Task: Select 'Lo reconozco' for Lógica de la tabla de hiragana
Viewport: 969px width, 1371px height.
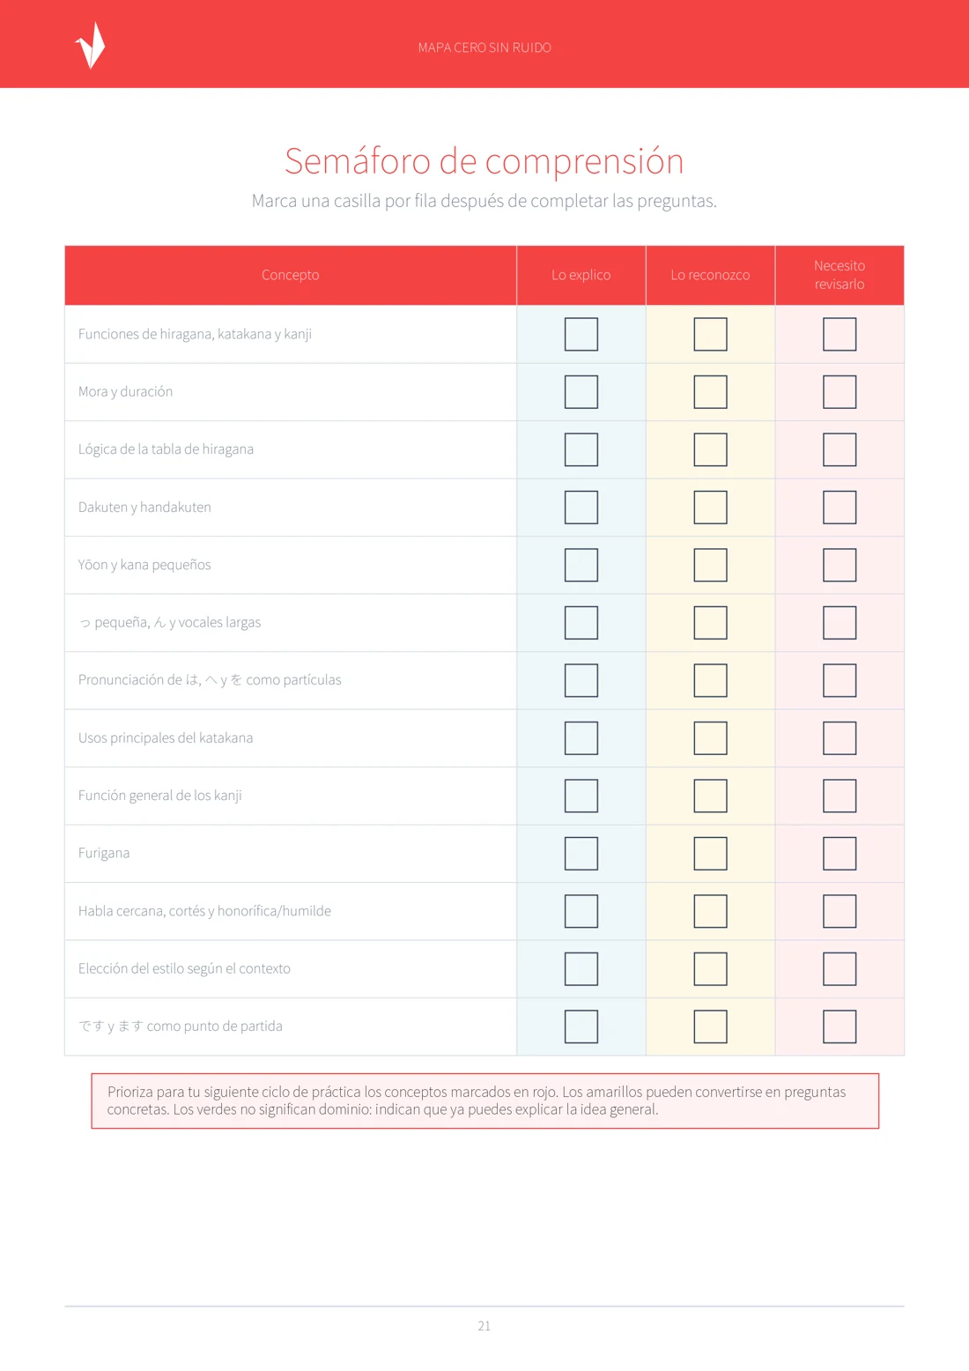Action: (x=710, y=449)
